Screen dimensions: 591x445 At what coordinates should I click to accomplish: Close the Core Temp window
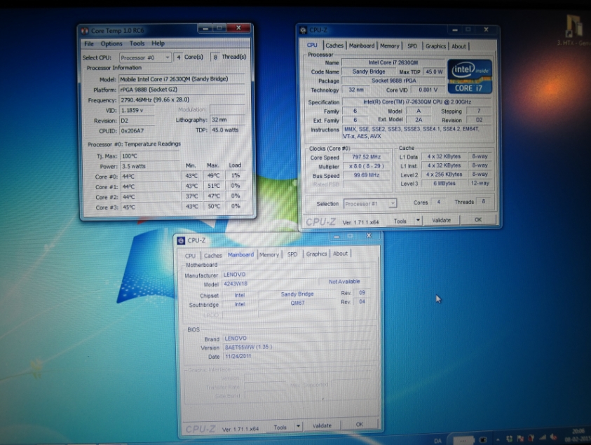[238, 28]
